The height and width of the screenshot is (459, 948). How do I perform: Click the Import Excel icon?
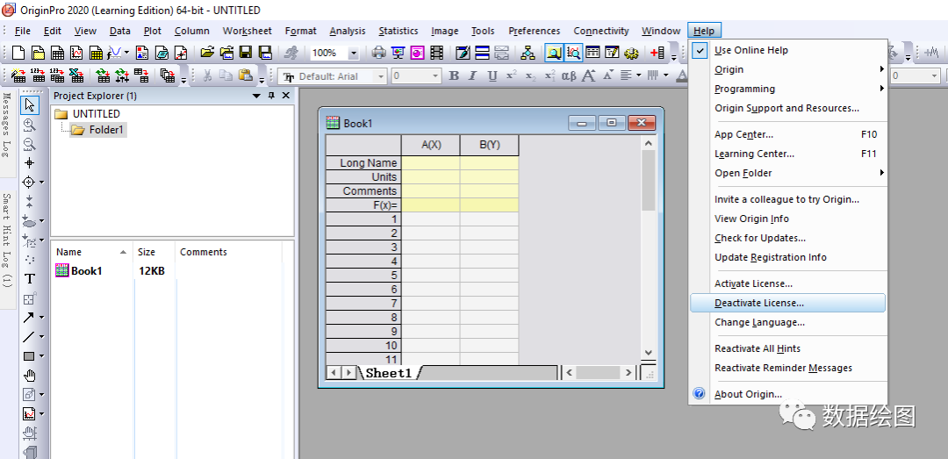click(76, 76)
